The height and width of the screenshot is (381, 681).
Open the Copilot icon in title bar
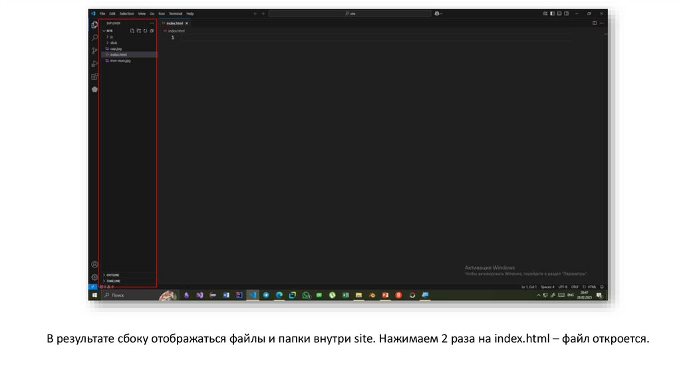pyautogui.click(x=438, y=13)
